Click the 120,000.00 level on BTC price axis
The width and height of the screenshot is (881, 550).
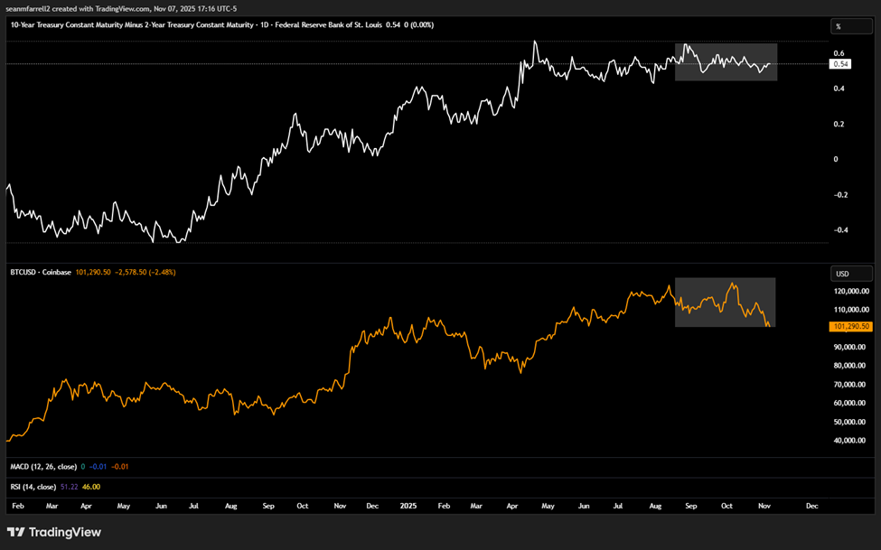coord(850,291)
